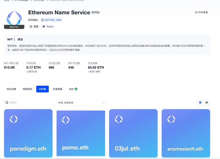Open the porno.eth NFT card

(x=81, y=133)
